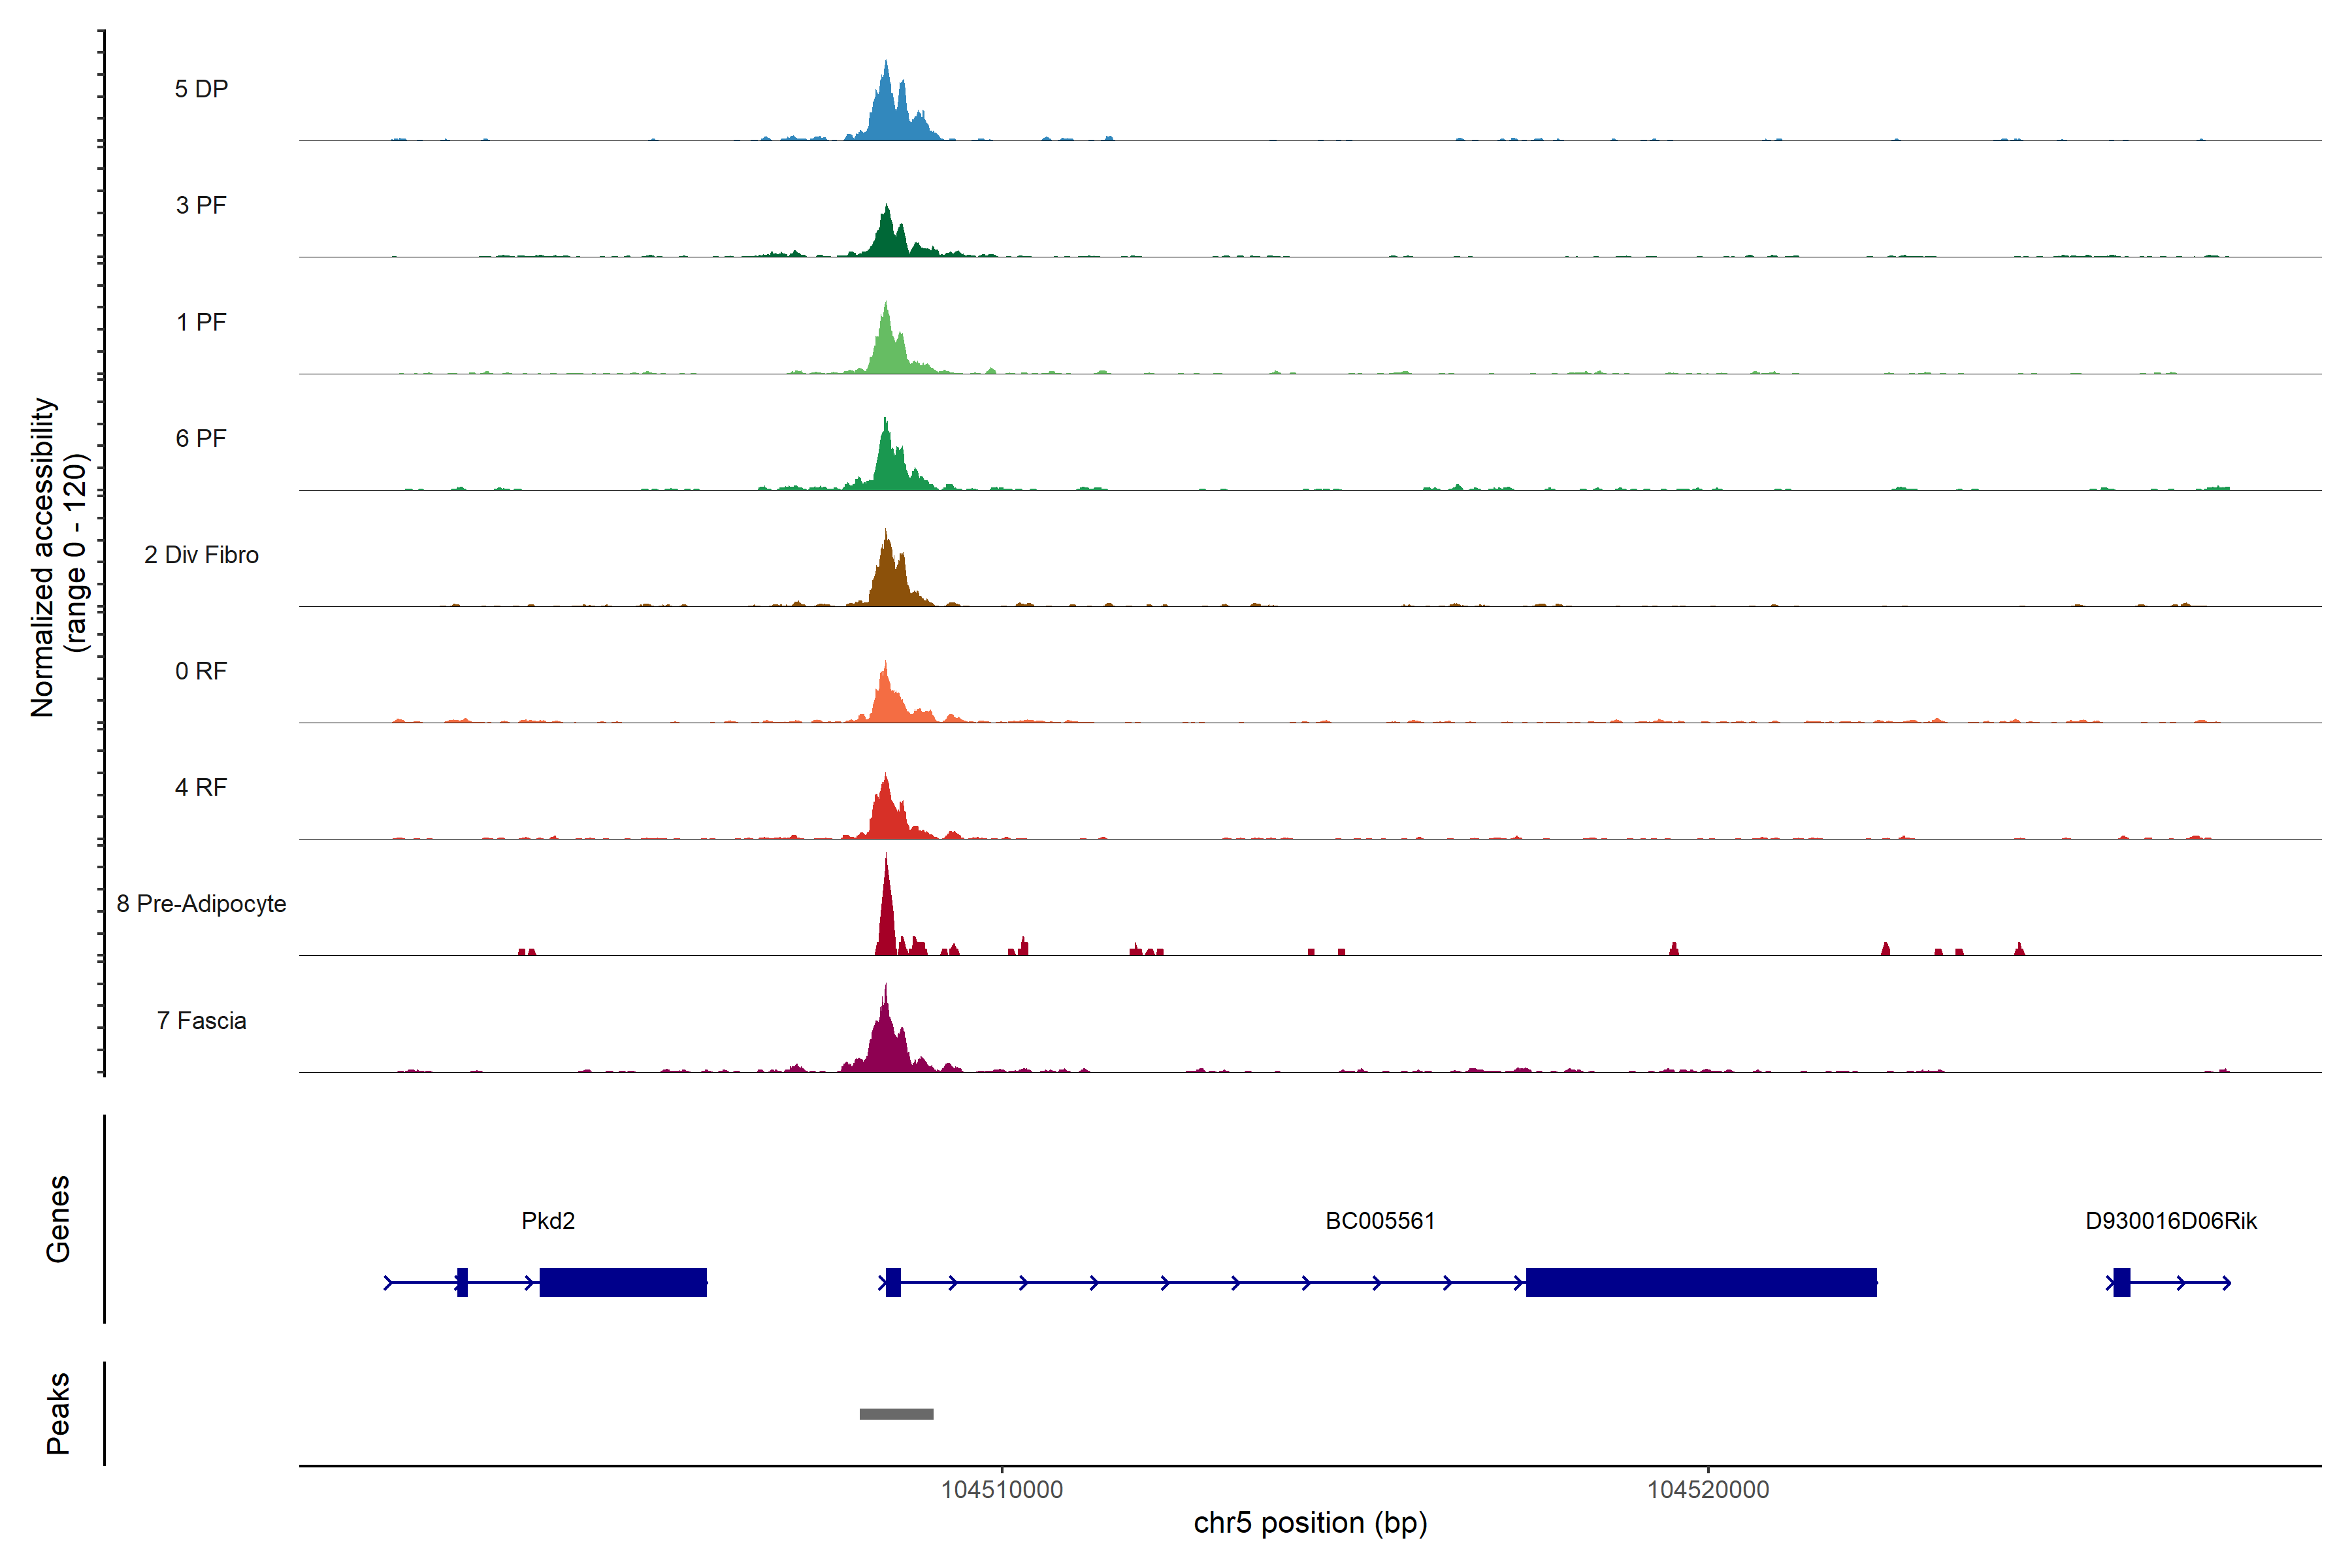Click the 6 PF track label
Image resolution: width=2352 pixels, height=1568 pixels.
click(x=201, y=438)
